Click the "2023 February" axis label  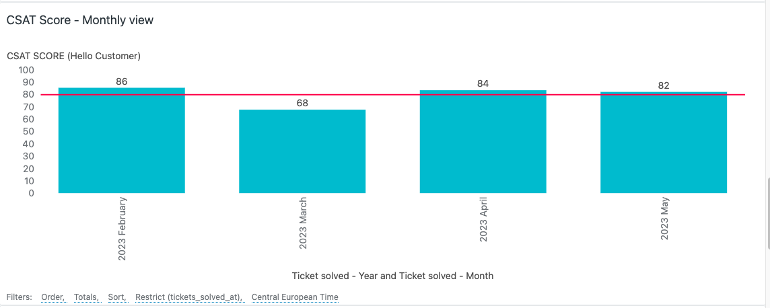pyautogui.click(x=122, y=229)
